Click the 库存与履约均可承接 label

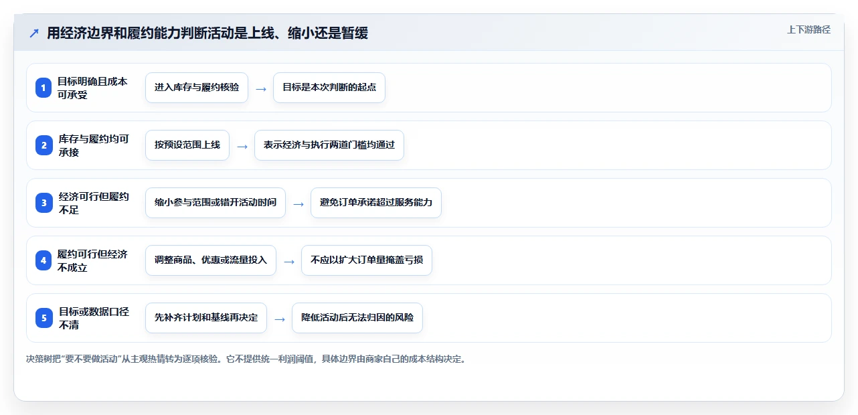tap(94, 145)
